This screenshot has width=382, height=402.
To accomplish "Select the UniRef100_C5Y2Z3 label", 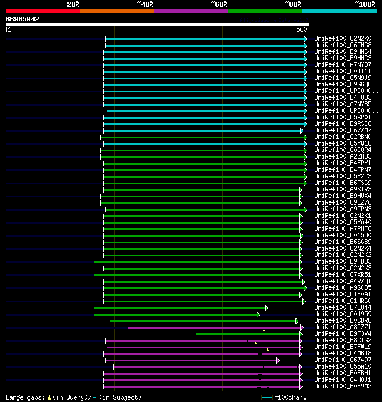I will (343, 176).
